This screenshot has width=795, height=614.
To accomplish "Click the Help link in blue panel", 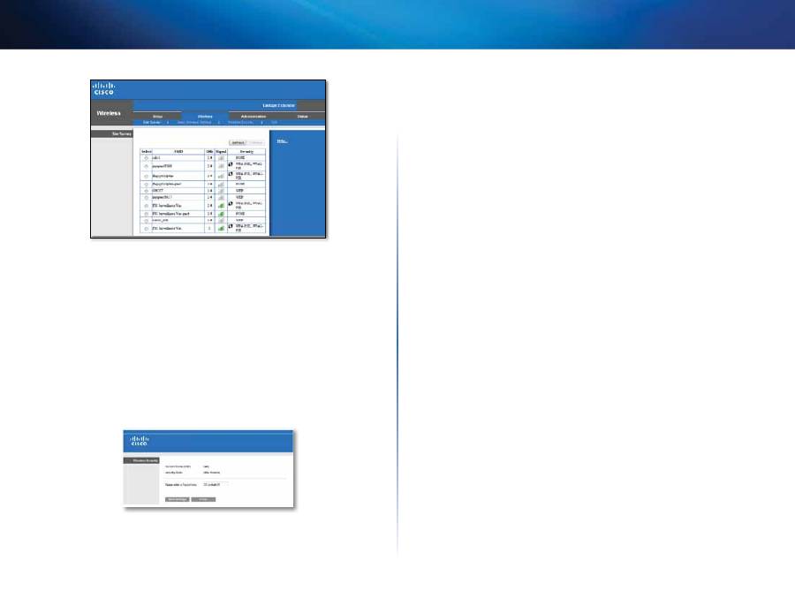I will pos(281,140).
